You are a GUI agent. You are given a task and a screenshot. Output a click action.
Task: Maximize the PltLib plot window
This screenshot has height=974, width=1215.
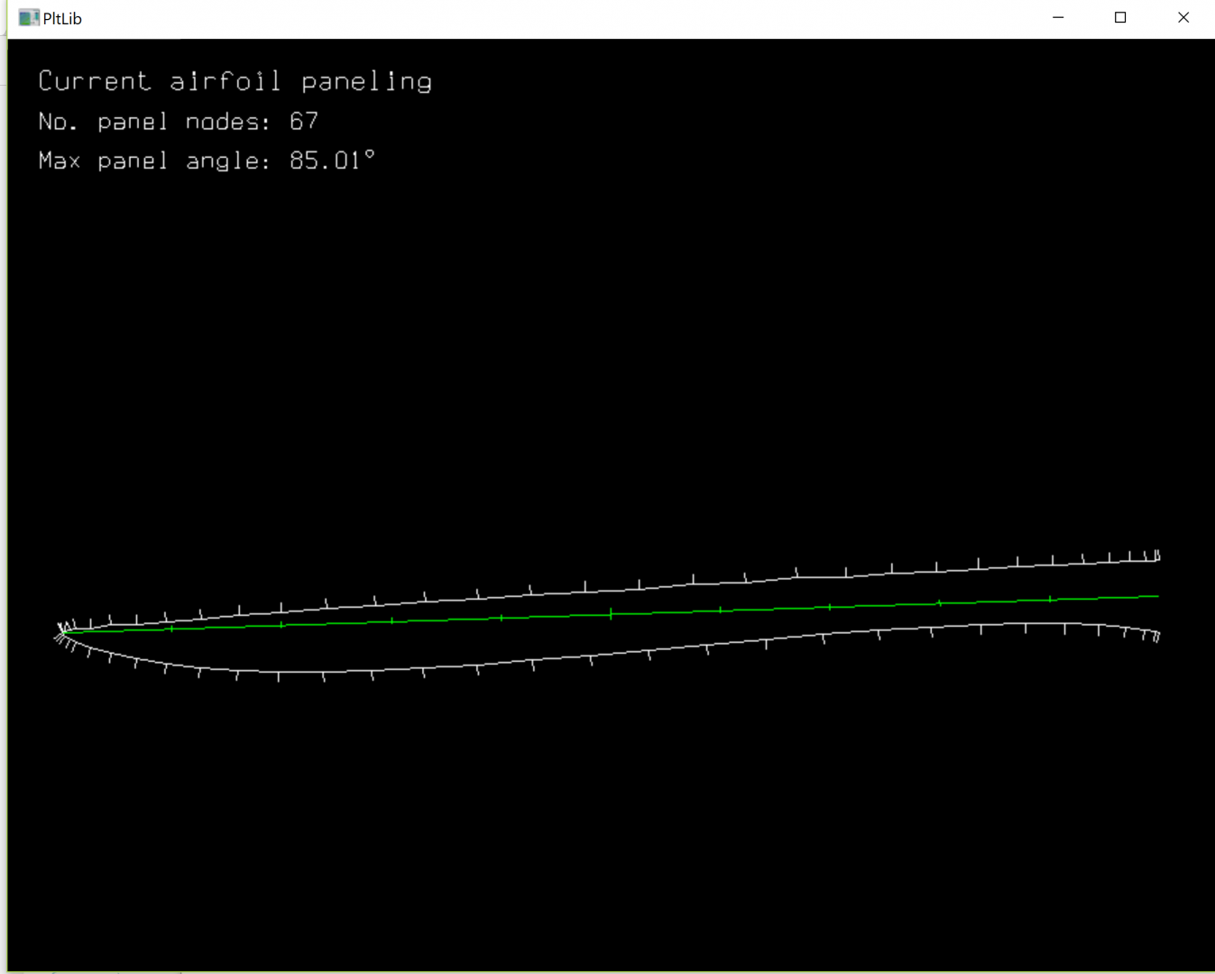tap(1120, 18)
